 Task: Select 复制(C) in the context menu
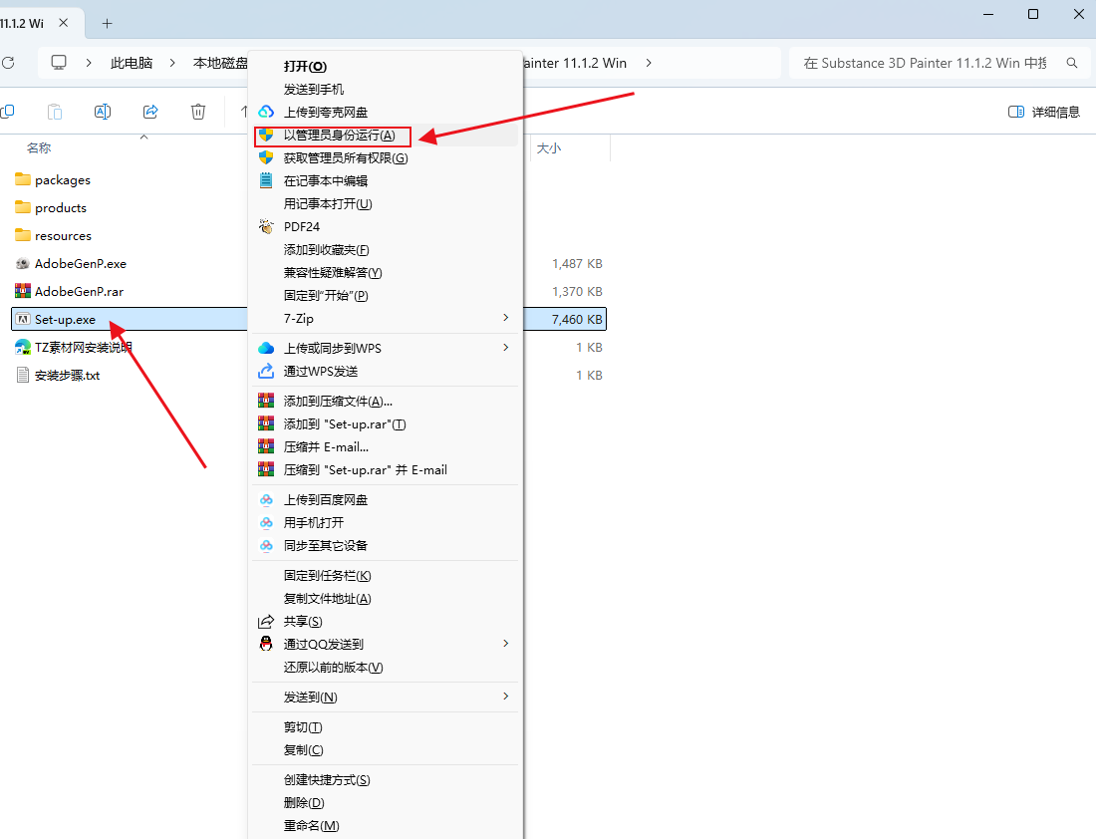coord(386,750)
